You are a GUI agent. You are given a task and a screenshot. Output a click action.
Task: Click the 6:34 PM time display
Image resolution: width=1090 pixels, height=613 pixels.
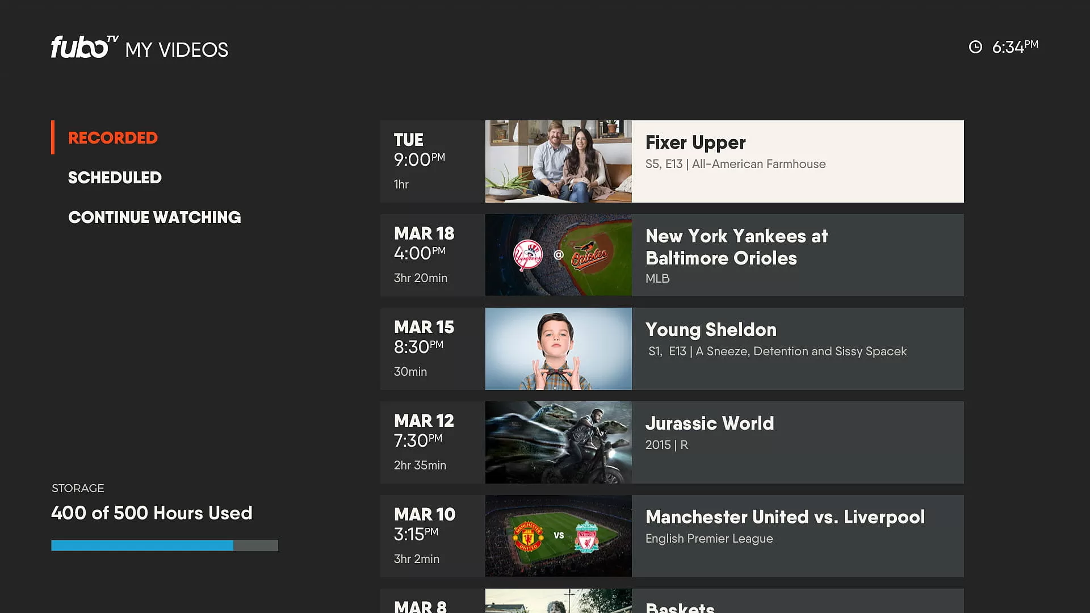(1014, 47)
